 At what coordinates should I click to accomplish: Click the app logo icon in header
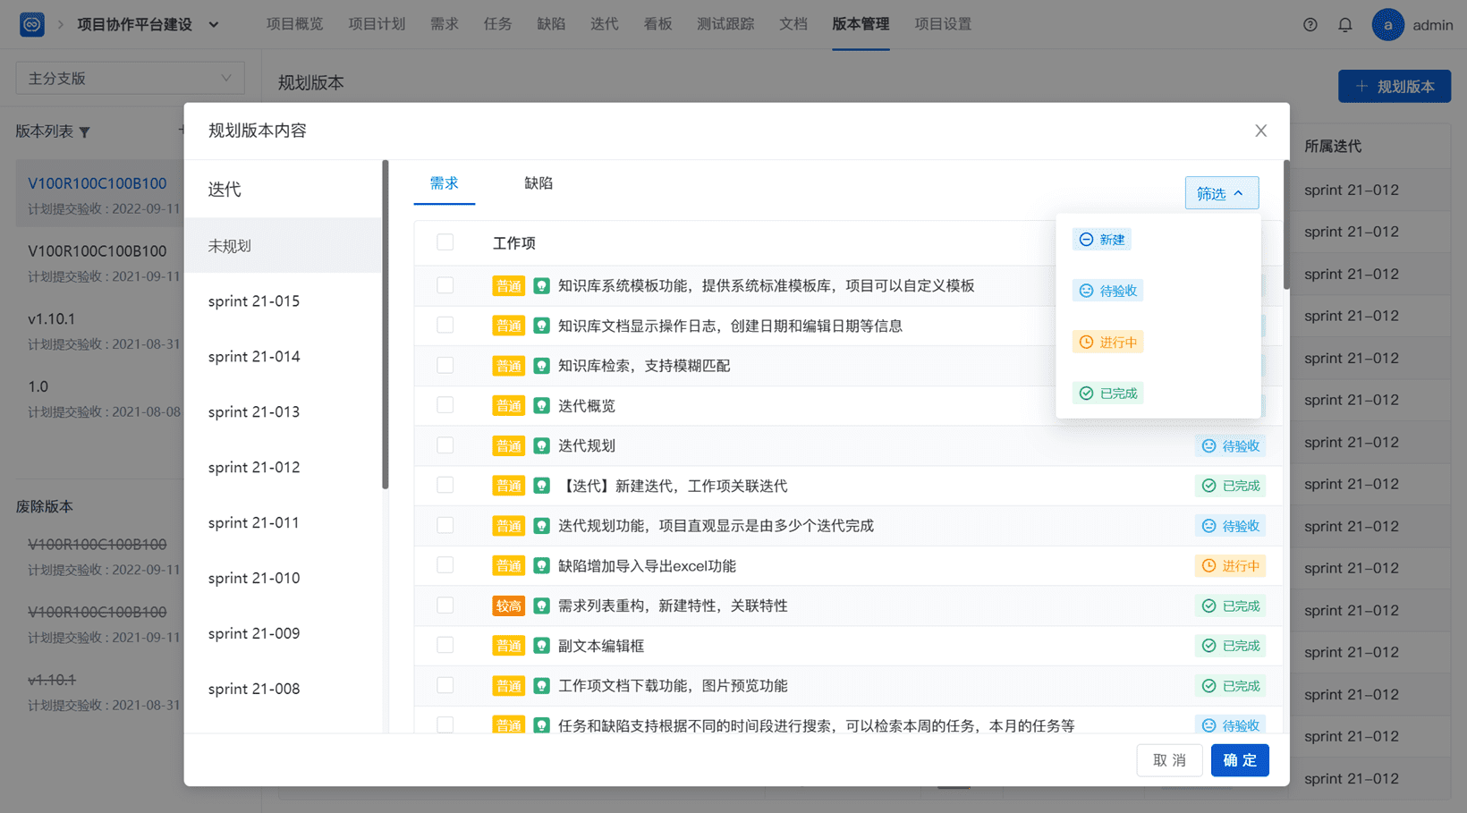click(x=32, y=24)
